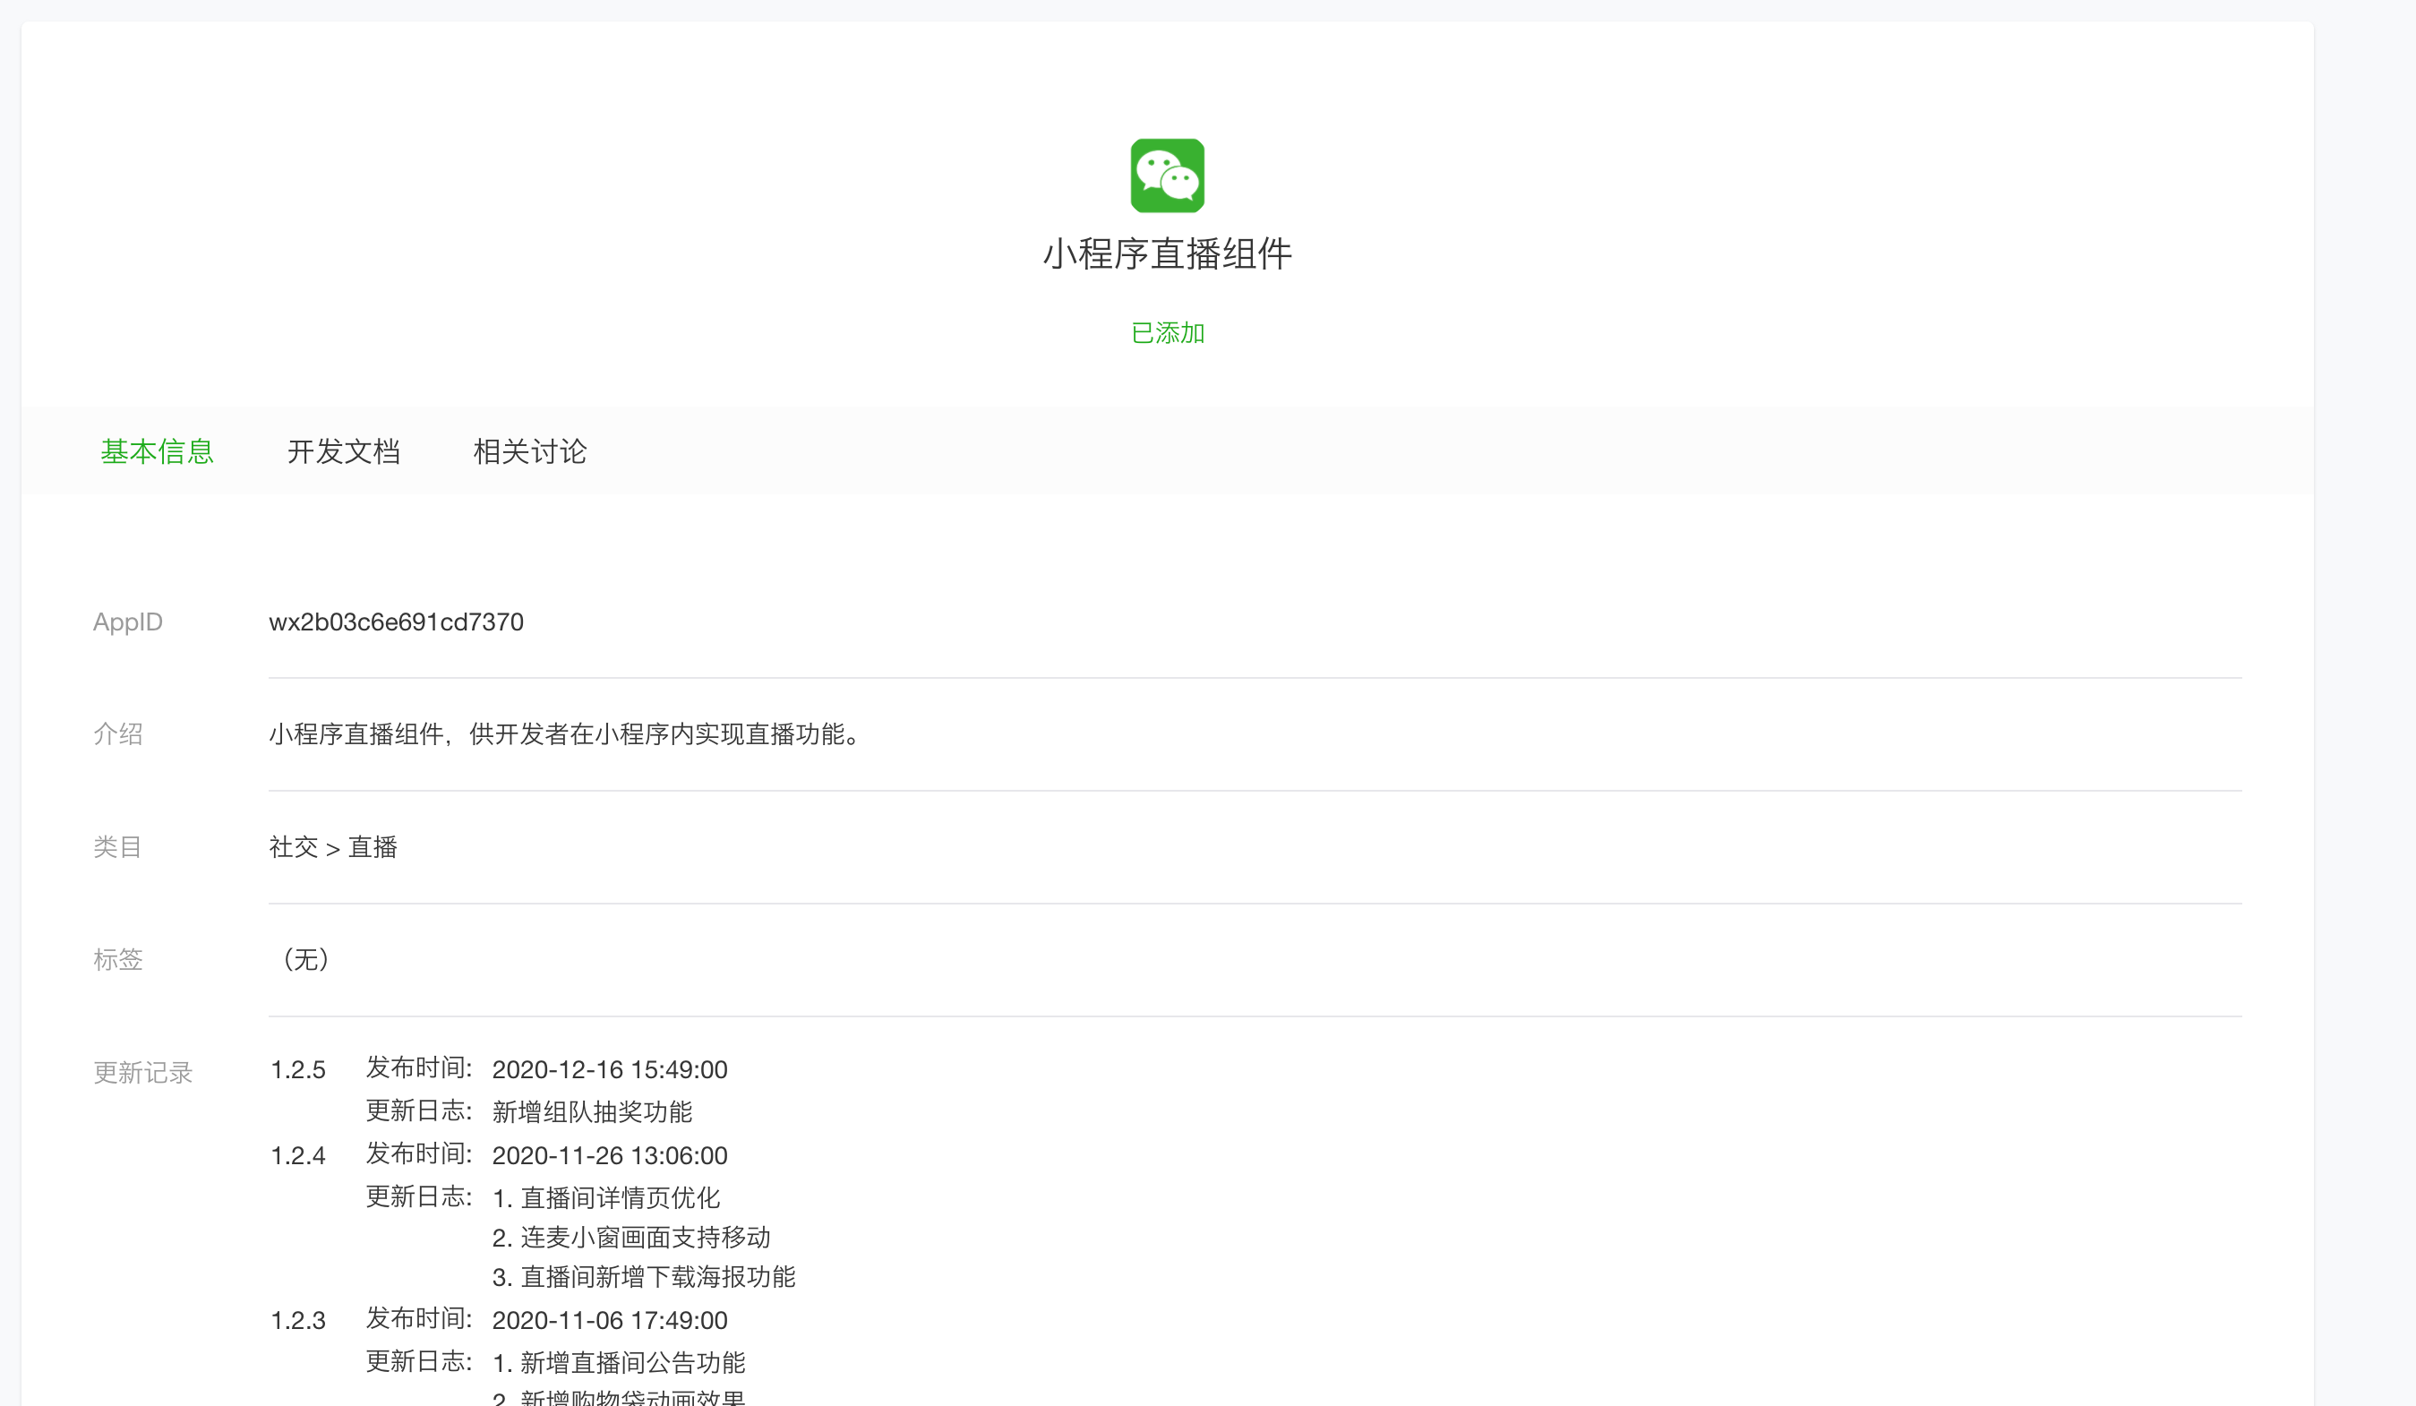Click the AppID field label

(127, 622)
